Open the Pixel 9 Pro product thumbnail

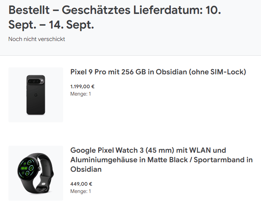point(36,95)
